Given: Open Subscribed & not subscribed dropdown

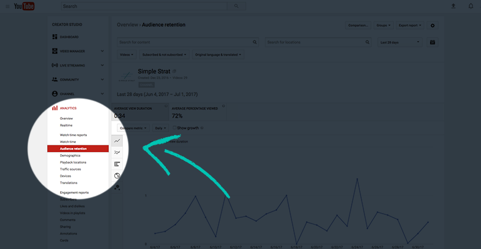Looking at the screenshot, I should tap(164, 54).
